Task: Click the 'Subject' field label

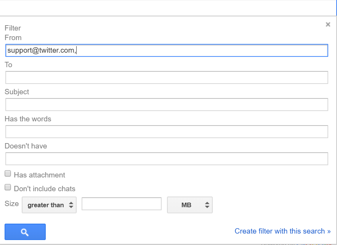Action: coord(17,92)
